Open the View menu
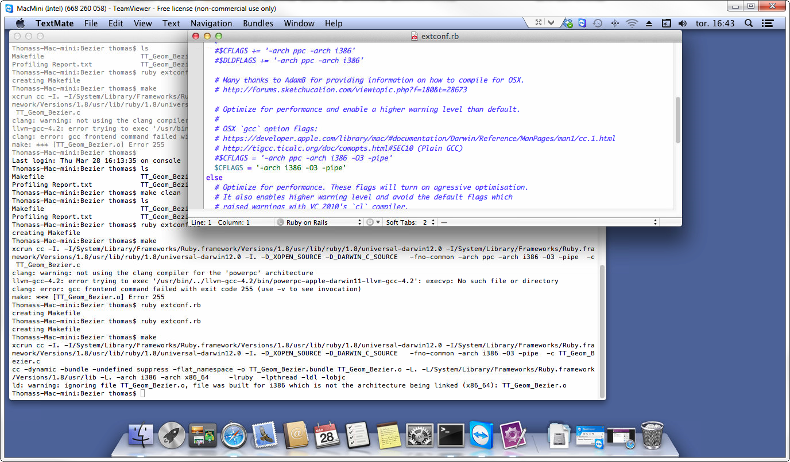Screen dimensions: 790x462 coord(143,24)
